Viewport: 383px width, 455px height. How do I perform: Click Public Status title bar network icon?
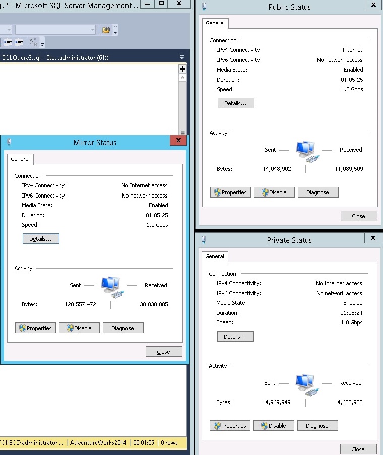(x=204, y=7)
